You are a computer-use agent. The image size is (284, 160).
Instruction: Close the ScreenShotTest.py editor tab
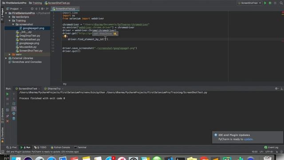78,9
